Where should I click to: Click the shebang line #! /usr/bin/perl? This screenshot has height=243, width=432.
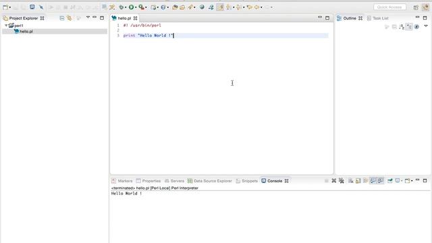[x=142, y=26]
